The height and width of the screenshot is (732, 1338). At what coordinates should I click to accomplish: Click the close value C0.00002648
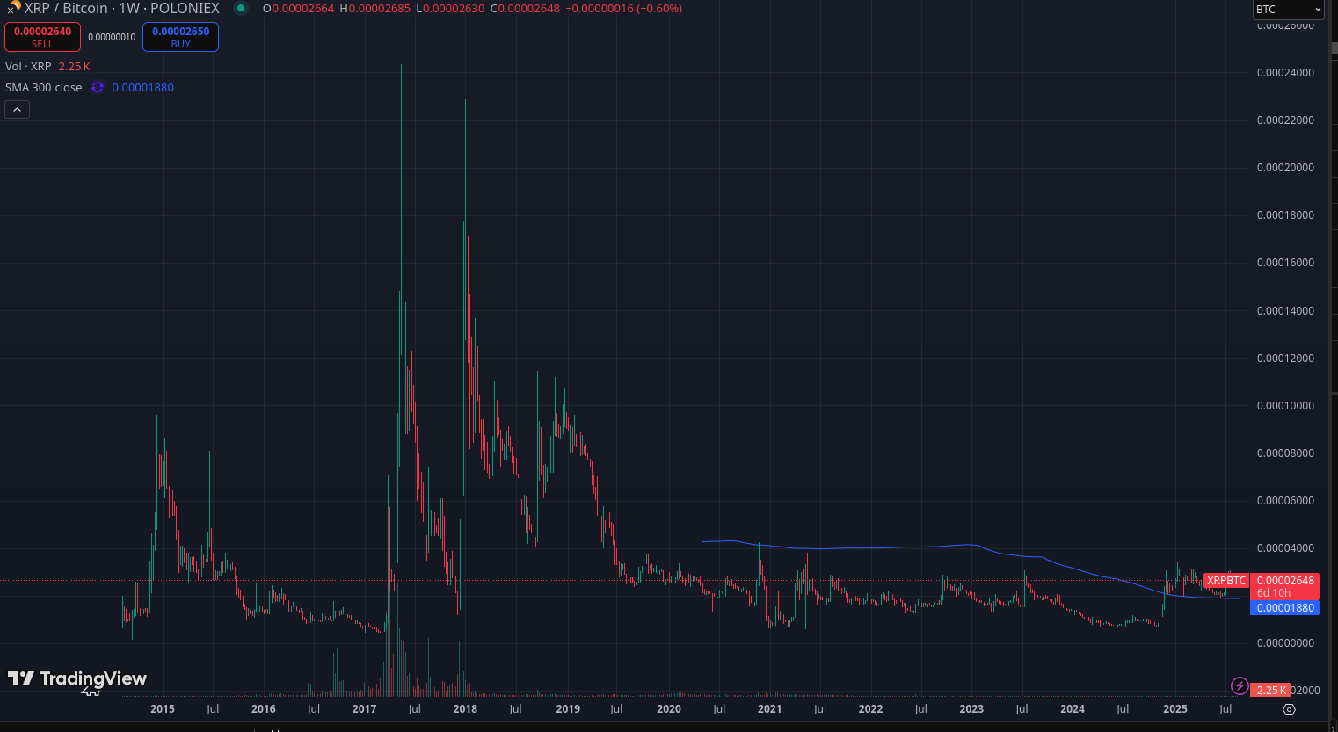[x=525, y=8]
